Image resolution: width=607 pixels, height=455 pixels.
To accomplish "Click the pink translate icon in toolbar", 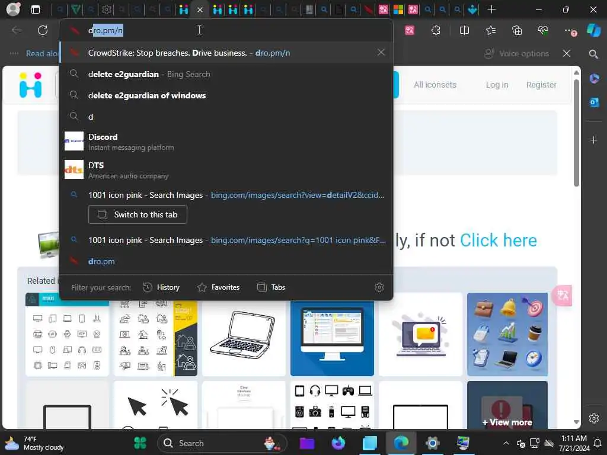I will point(410,31).
